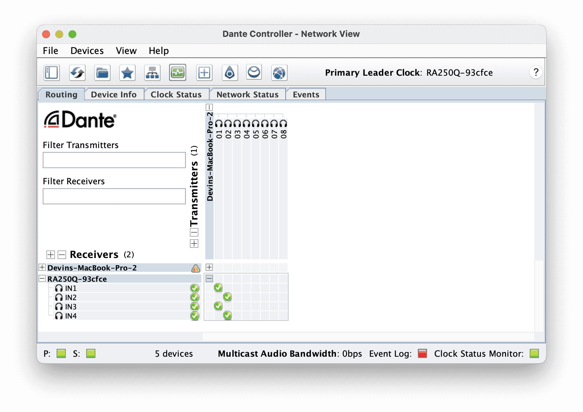Expand all Receivers with plus button
The width and height of the screenshot is (583, 412).
51,255
